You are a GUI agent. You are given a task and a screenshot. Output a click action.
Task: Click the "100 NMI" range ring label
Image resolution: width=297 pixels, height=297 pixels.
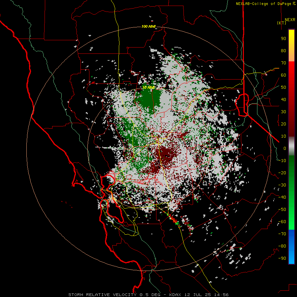(x=148, y=26)
